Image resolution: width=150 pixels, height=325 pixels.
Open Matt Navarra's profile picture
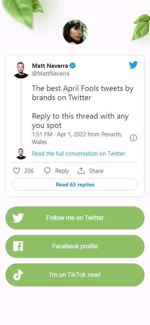click(x=21, y=70)
